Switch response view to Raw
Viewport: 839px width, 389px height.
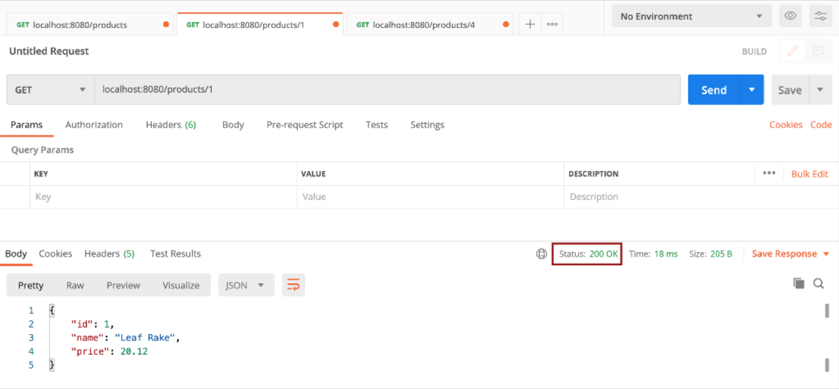tap(75, 285)
